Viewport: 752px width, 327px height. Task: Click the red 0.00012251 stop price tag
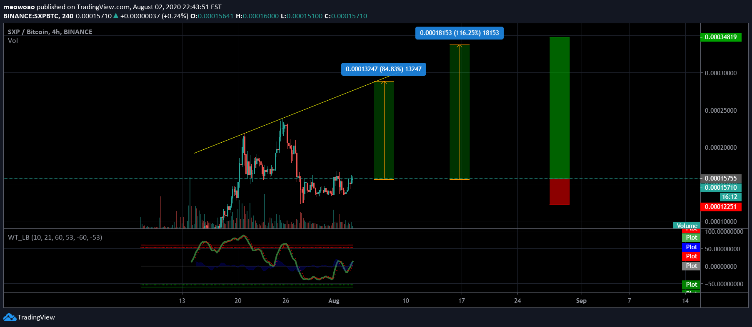coord(721,207)
